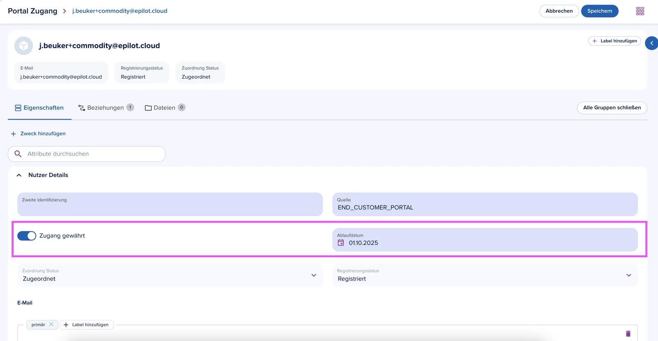Click Label hinzufügen next to primär
Viewport: 658px width, 341px height.
(87, 325)
